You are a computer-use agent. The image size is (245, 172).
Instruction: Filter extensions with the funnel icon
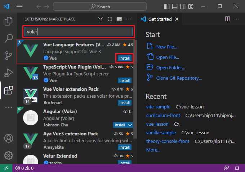click(x=101, y=19)
